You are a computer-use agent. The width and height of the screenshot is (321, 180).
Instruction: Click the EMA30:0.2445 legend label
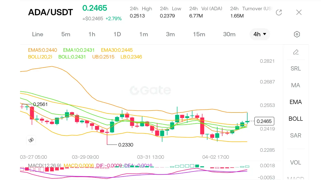point(117,50)
